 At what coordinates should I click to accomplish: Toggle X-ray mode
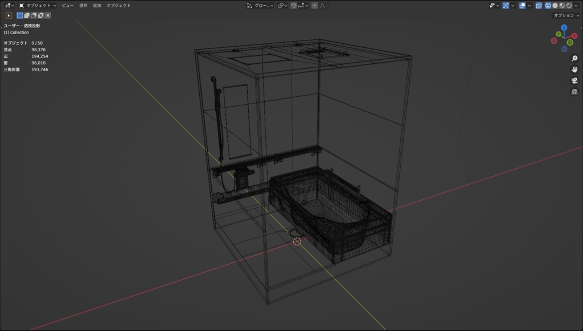click(x=539, y=6)
